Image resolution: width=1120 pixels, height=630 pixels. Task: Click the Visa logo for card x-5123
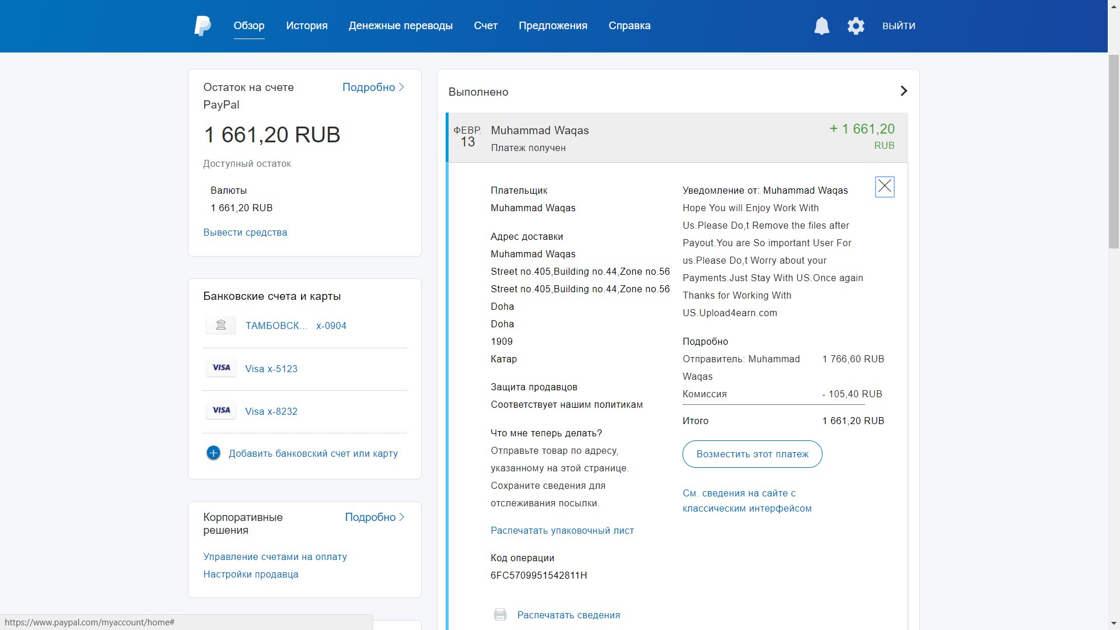[x=221, y=367]
